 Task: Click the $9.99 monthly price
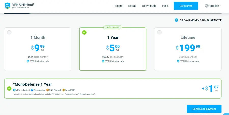(38, 48)
